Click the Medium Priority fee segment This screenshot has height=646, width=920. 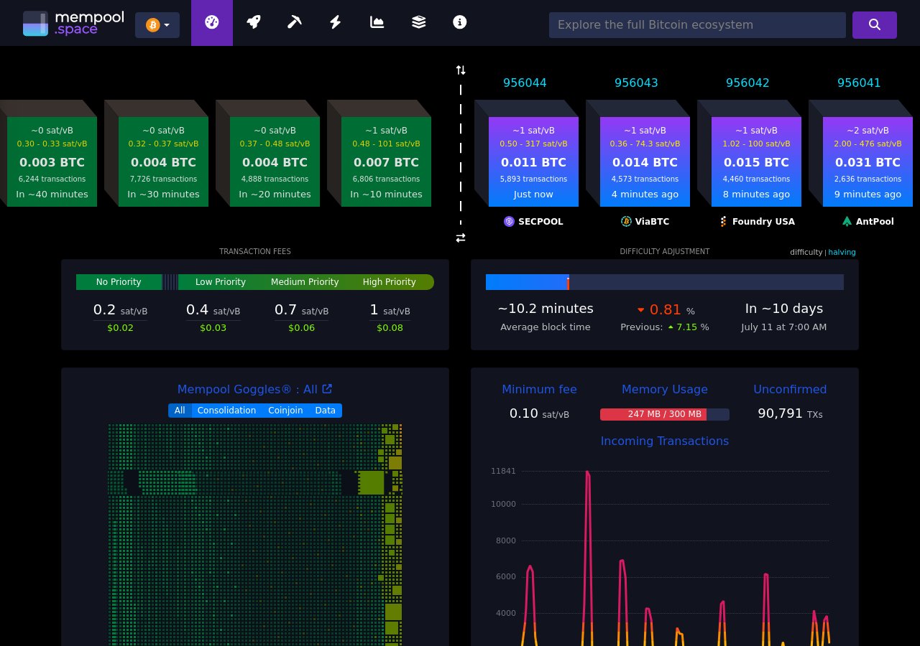(x=305, y=282)
